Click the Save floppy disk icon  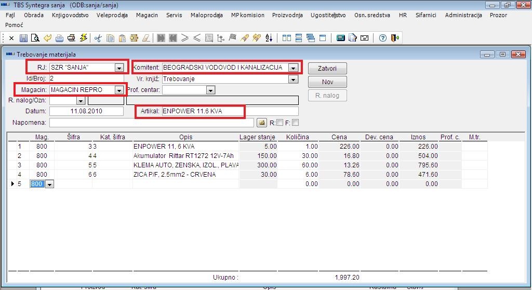coord(23,38)
